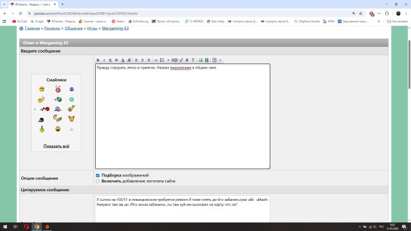Image resolution: width=411 pixels, height=231 pixels.
Task: Go back to the previous page
Action: (x=5, y=13)
